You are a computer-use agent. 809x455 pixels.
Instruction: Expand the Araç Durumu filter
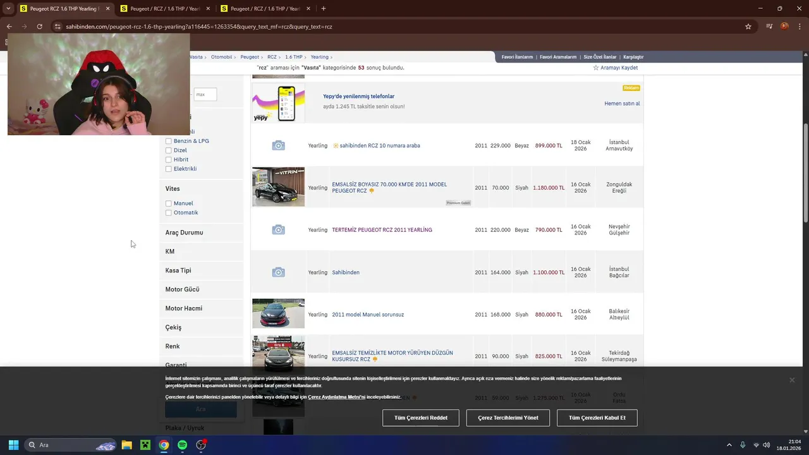[x=184, y=233]
